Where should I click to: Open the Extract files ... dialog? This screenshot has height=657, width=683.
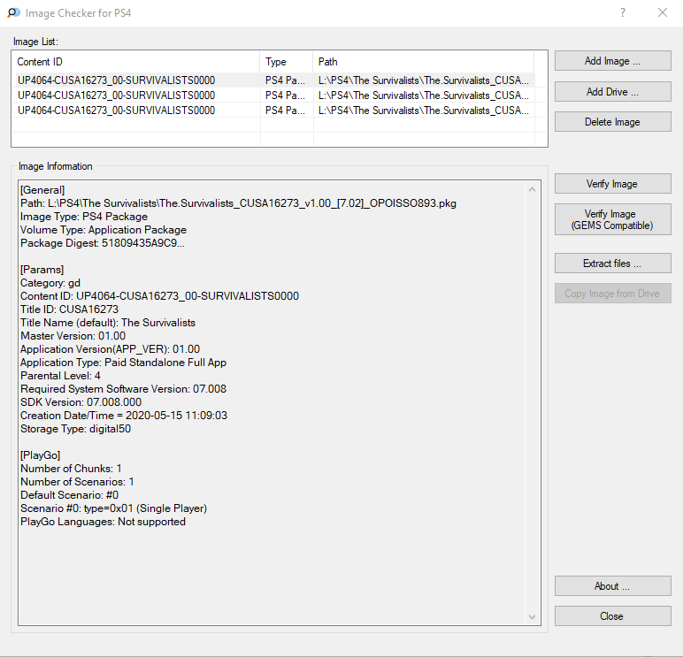click(x=612, y=264)
